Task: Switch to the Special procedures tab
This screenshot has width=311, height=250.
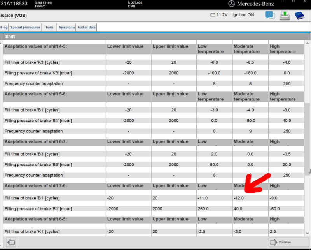Action: pos(25,27)
